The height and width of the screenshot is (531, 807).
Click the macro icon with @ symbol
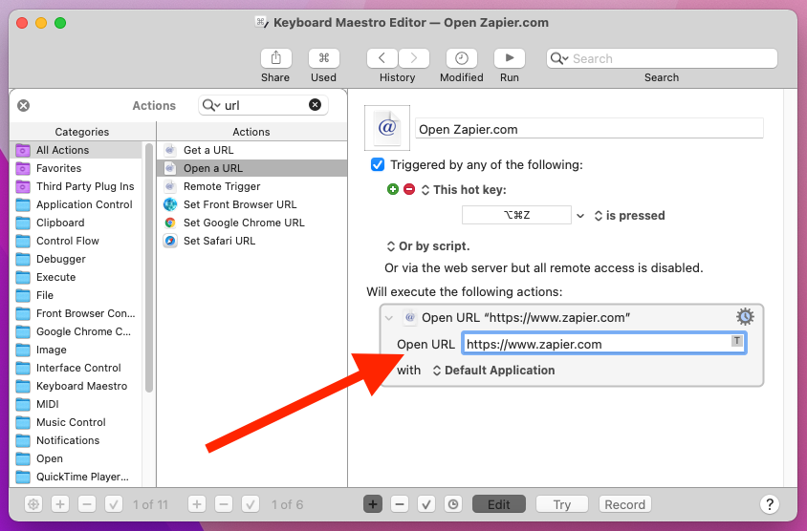tap(387, 127)
